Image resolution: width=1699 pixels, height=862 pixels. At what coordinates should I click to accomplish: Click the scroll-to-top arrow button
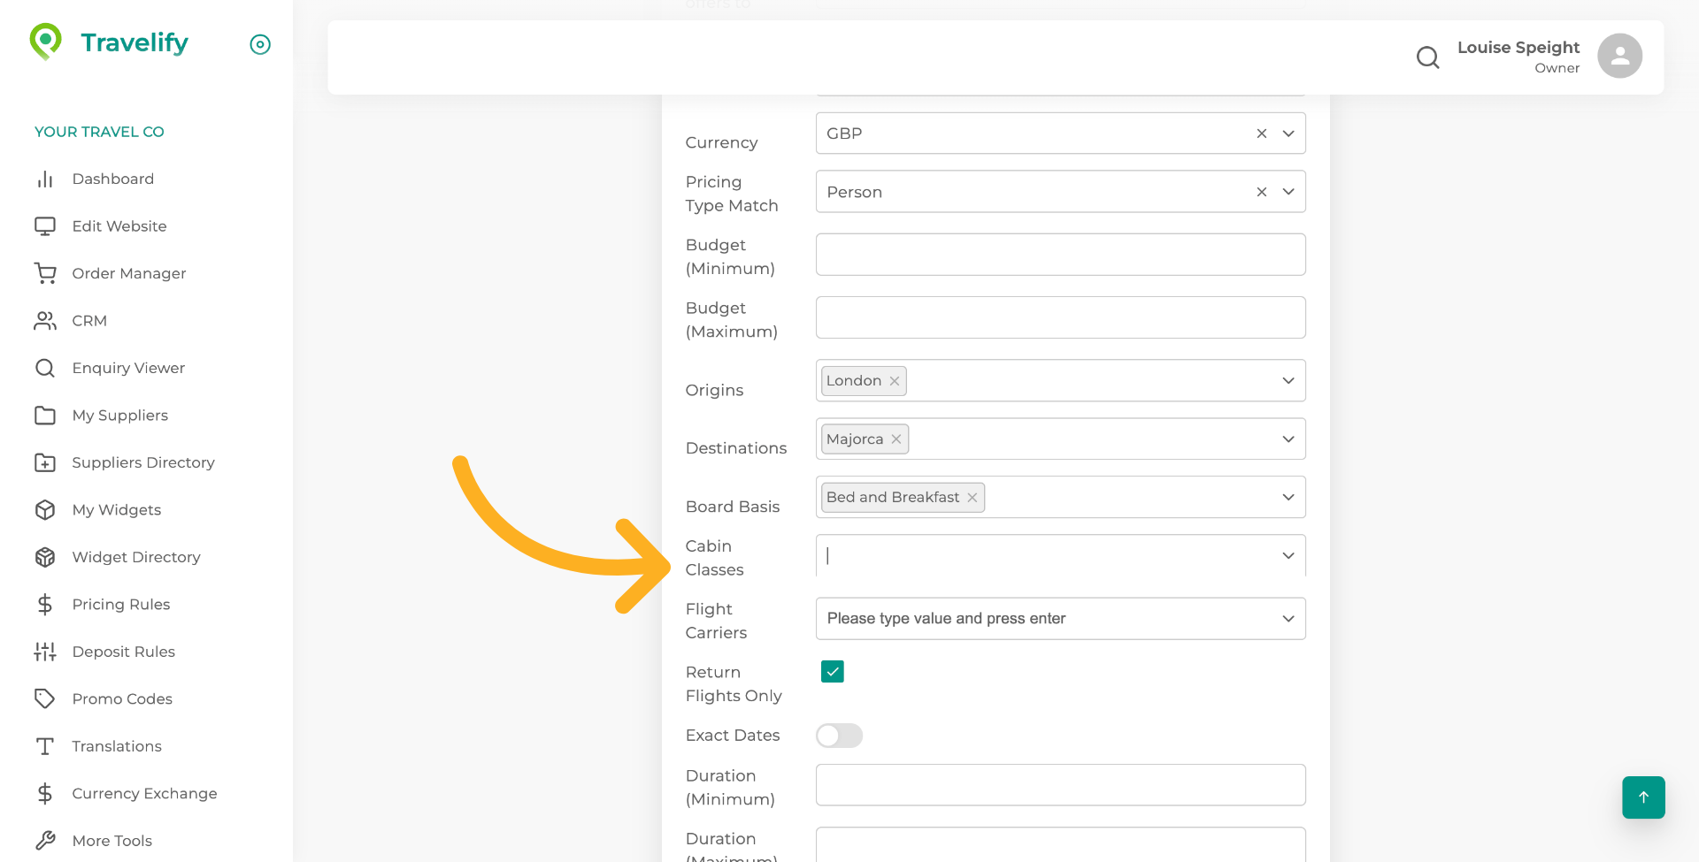click(1643, 797)
